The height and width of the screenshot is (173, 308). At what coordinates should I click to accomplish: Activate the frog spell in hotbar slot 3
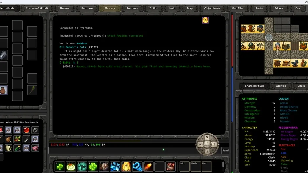pyautogui.click(x=82, y=166)
